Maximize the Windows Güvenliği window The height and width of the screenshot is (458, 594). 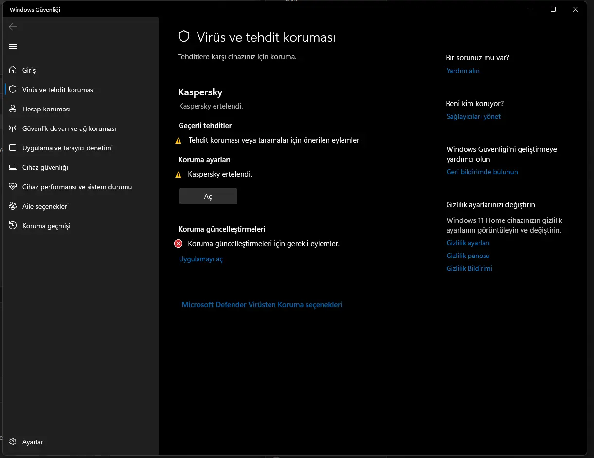click(553, 9)
